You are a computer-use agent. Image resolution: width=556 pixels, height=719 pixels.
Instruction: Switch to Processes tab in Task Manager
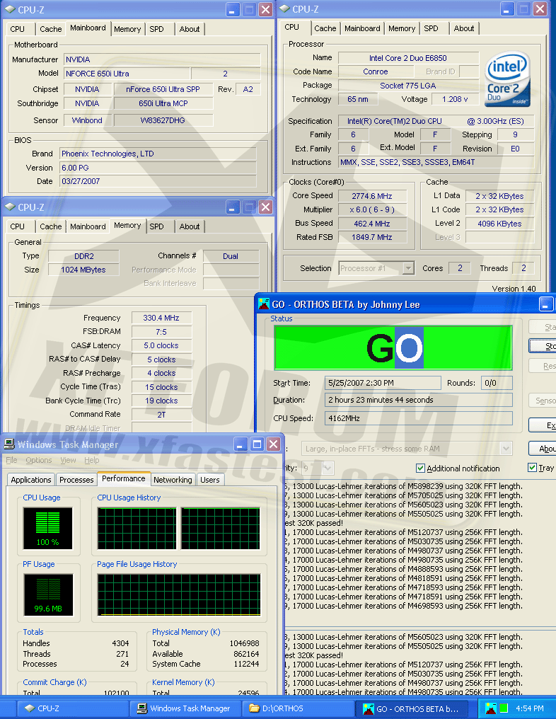point(76,480)
